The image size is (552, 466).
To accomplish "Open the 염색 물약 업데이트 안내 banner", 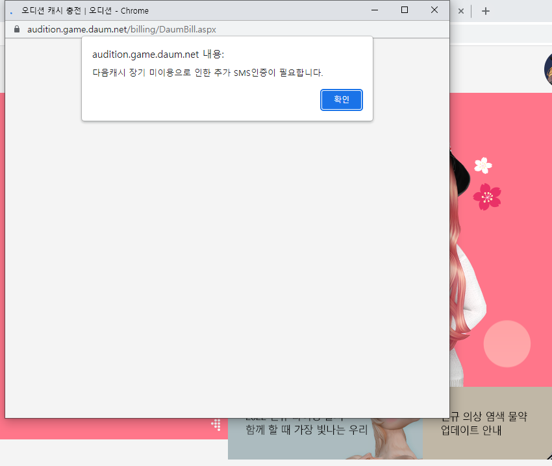I will [x=487, y=423].
